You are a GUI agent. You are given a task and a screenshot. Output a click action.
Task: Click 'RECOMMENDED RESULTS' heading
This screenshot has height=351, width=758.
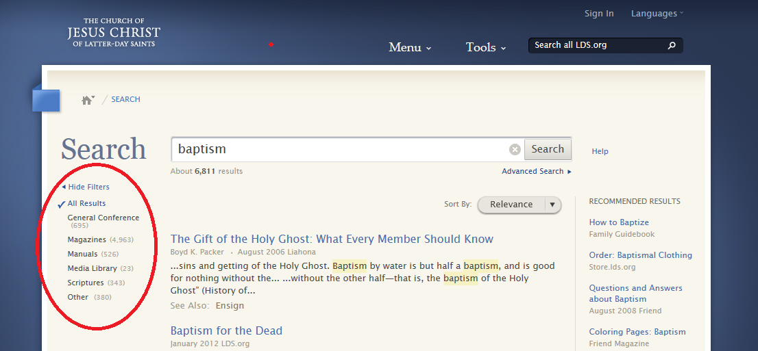(634, 201)
